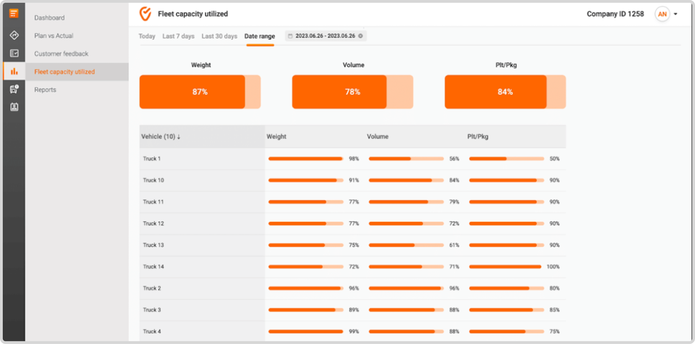This screenshot has width=695, height=344.
Task: Click the 78% Volume summary bar
Action: pos(353,92)
